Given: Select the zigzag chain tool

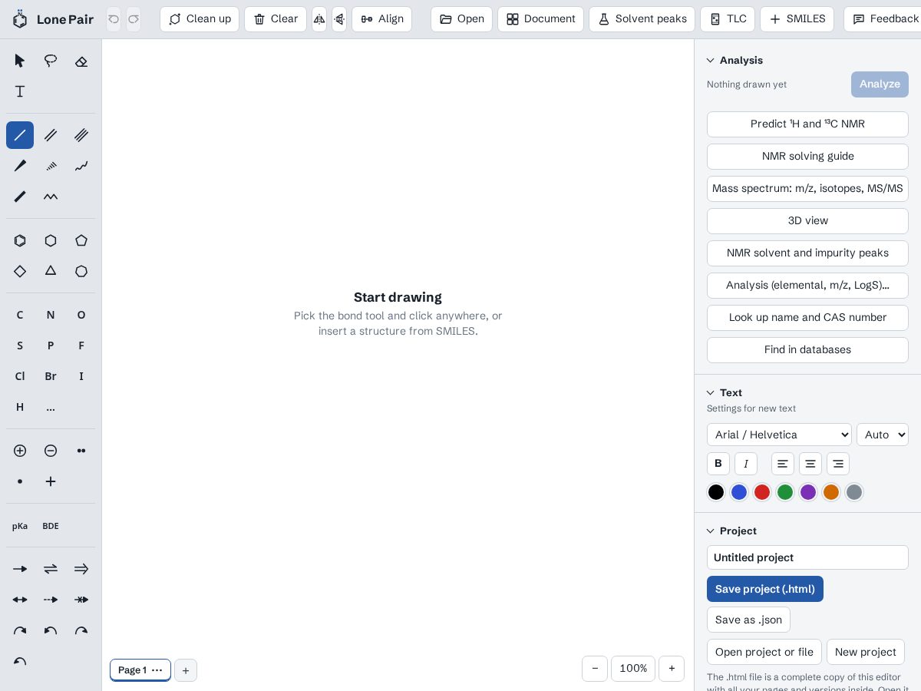Looking at the screenshot, I should pos(51,197).
